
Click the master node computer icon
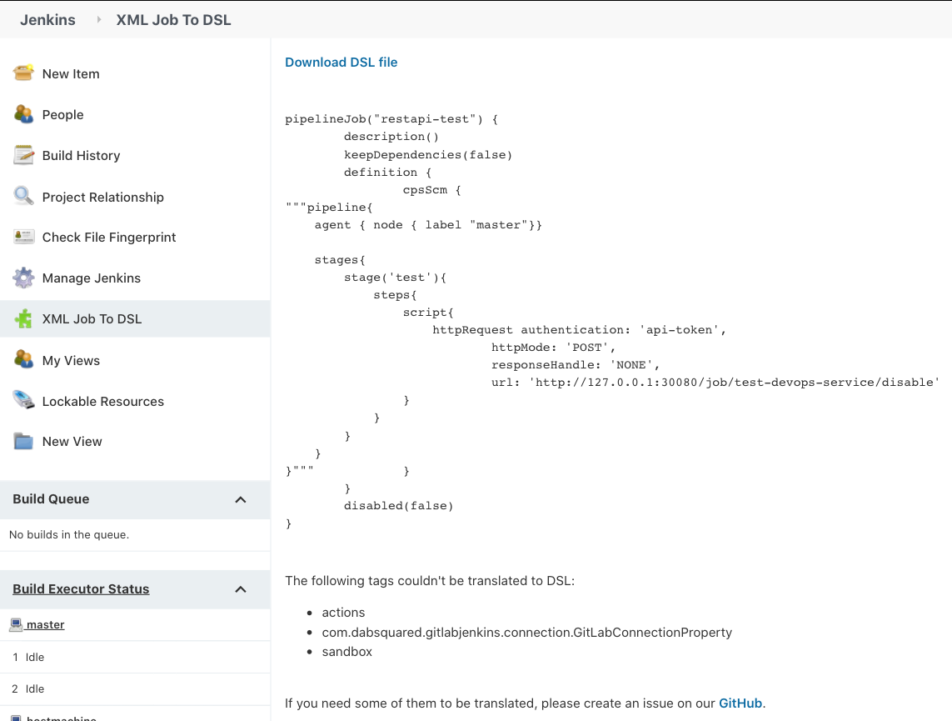coord(16,623)
